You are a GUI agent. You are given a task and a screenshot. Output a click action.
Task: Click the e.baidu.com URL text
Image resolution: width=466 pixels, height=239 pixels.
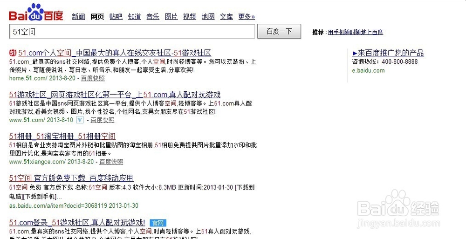point(368,70)
